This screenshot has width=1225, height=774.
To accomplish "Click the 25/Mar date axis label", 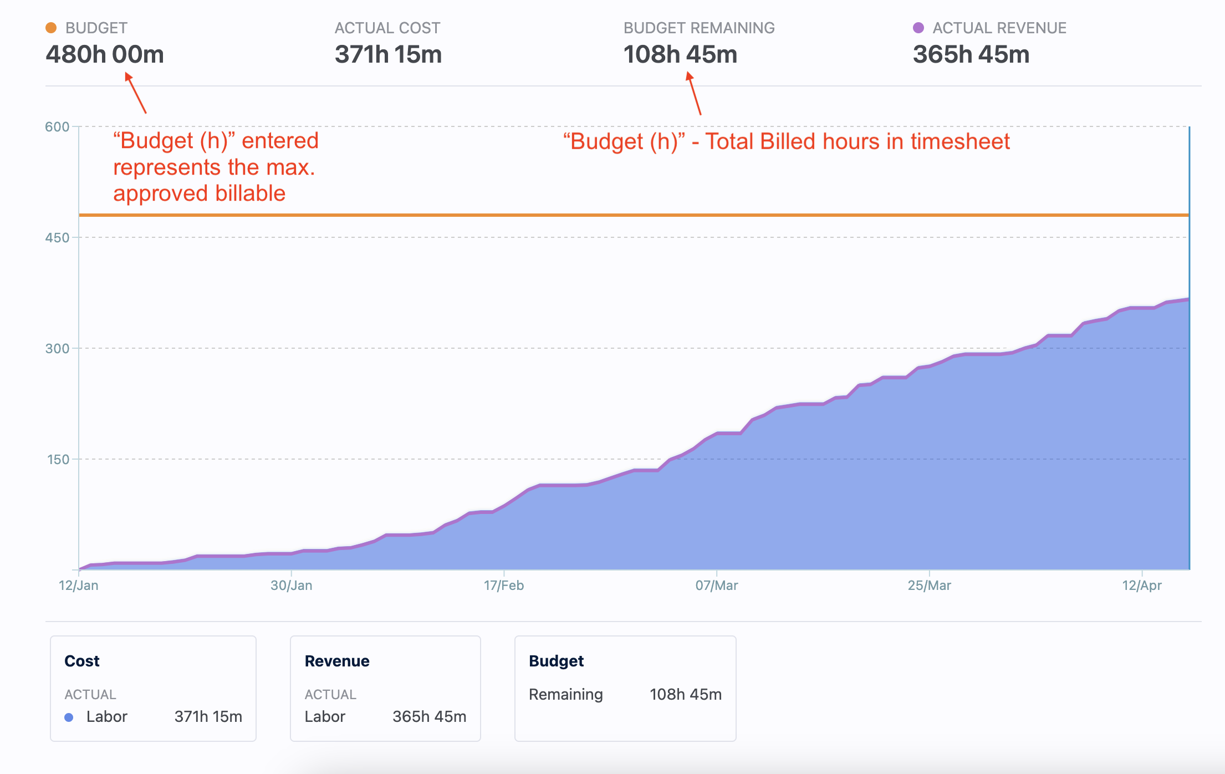I will click(930, 585).
